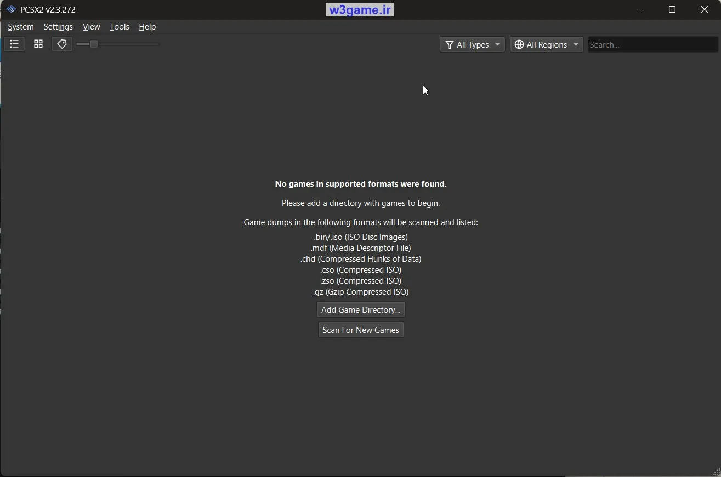This screenshot has width=721, height=477.
Task: Open the All Types filter dropdown
Action: point(473,45)
